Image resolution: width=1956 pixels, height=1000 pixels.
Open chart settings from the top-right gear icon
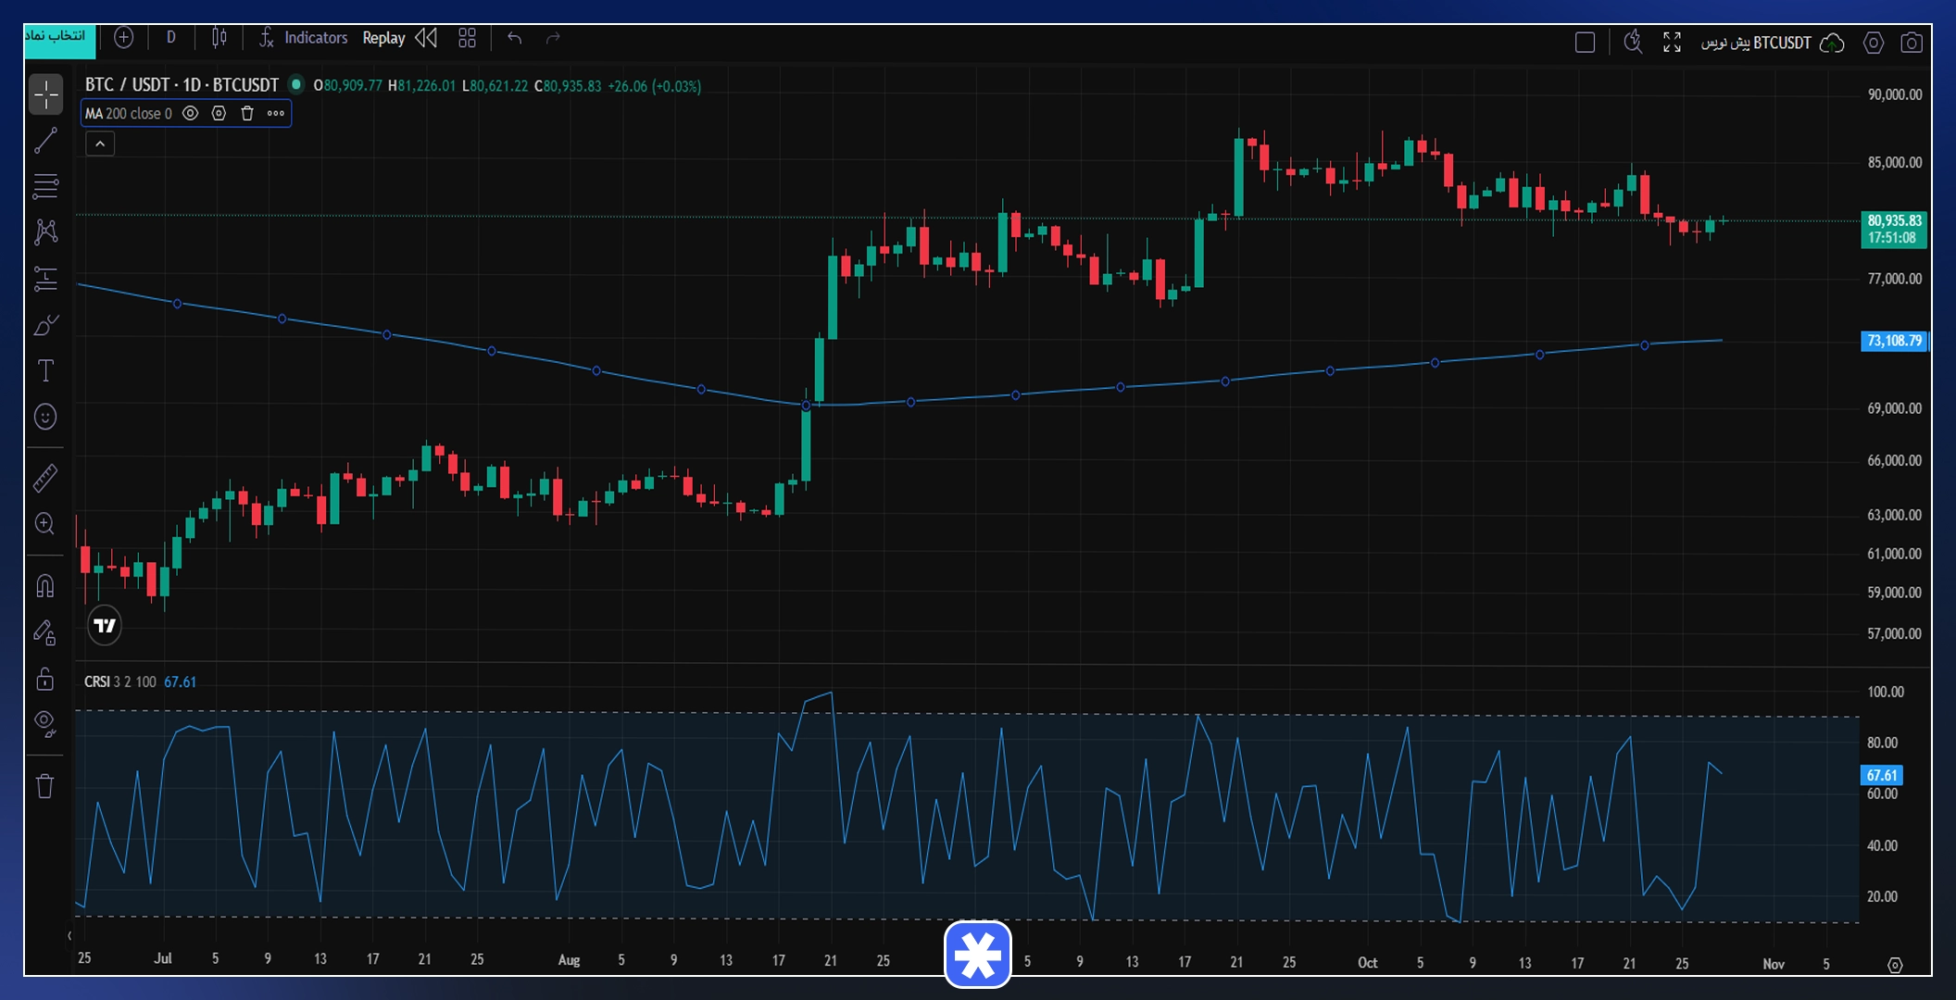(1873, 43)
